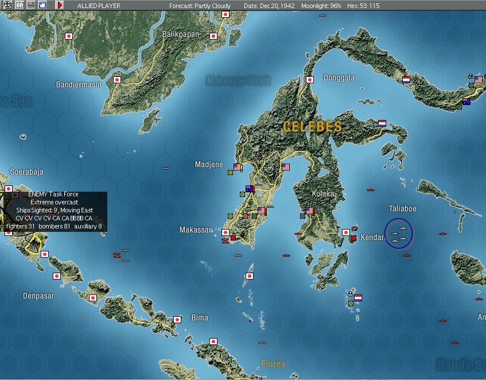Click the CELEBES island label
The image size is (486, 380).
tap(312, 126)
